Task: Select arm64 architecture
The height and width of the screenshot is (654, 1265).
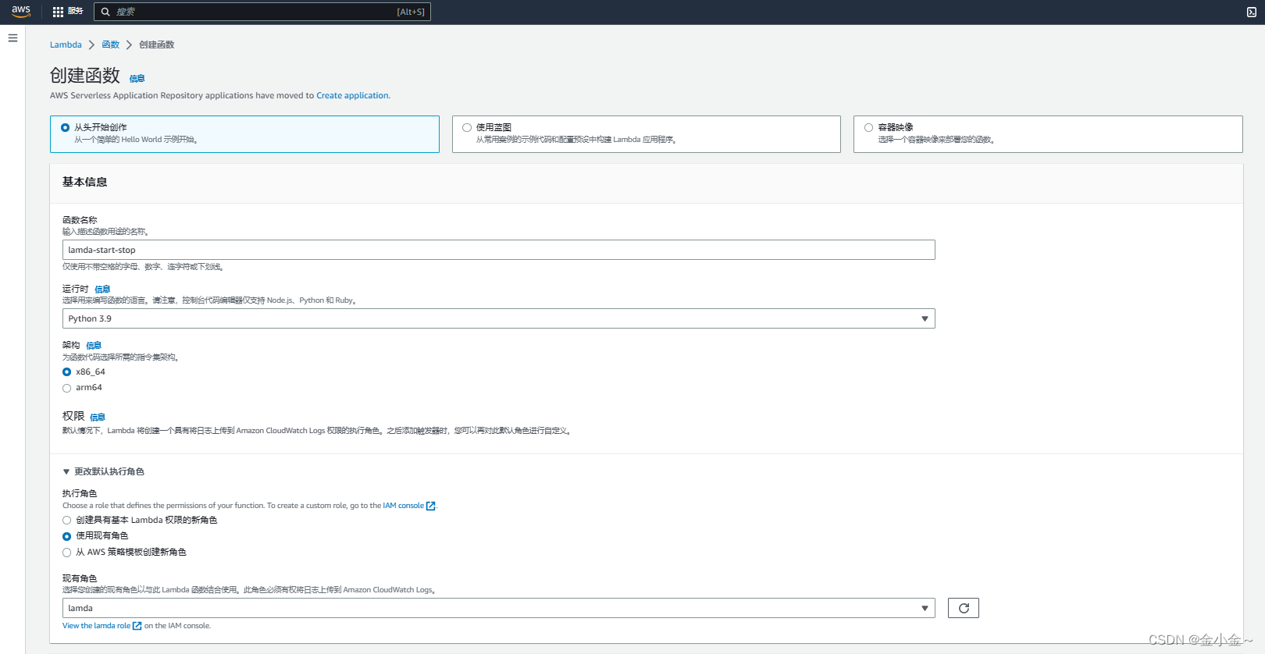Action: [66, 388]
